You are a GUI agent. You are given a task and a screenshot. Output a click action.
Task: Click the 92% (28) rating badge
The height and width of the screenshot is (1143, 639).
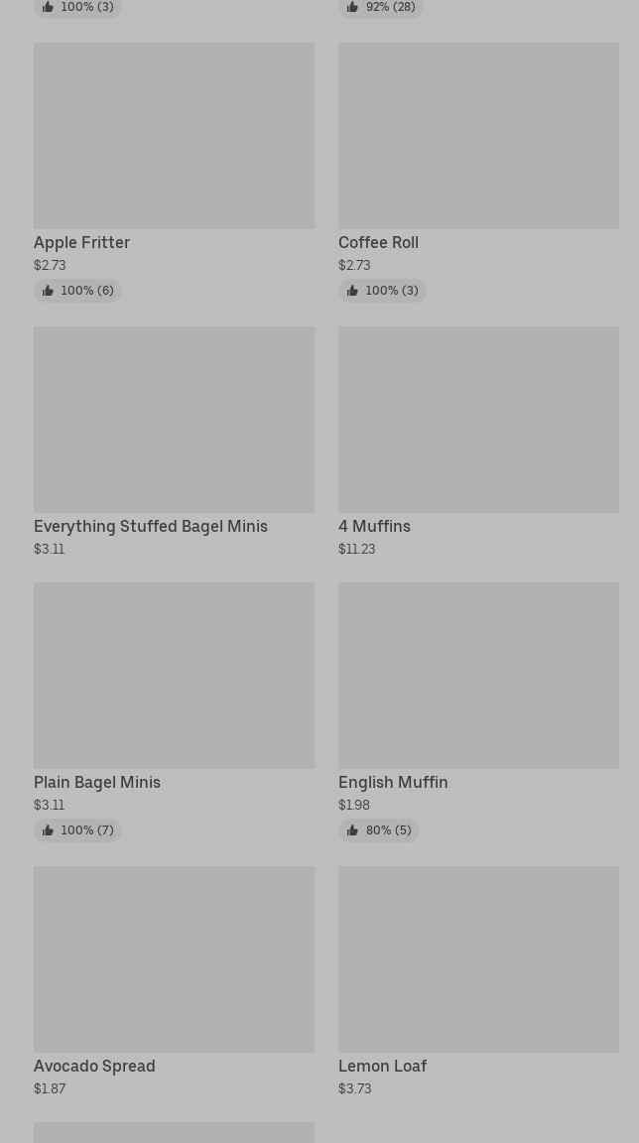[x=381, y=7]
